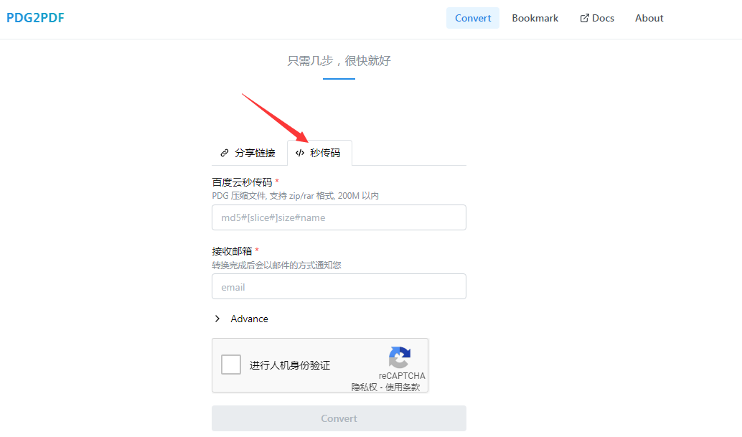Open the Docs link text
This screenshot has height=437, width=742.
[x=603, y=18]
